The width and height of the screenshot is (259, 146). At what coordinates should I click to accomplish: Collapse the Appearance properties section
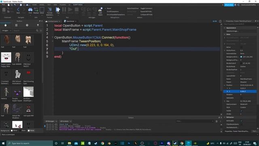point(225,28)
